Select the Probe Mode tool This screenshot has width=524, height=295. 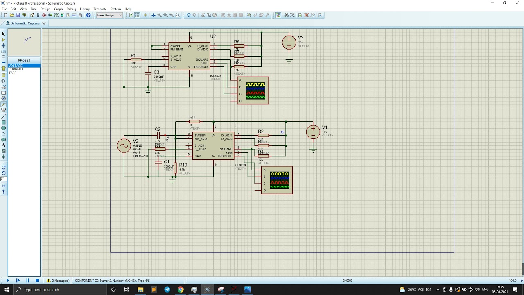pyautogui.click(x=4, y=104)
